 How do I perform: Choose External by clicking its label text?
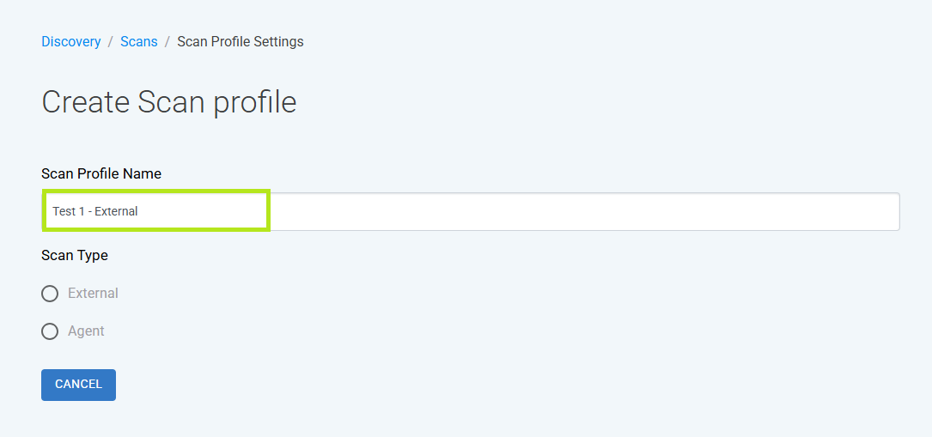tap(94, 294)
